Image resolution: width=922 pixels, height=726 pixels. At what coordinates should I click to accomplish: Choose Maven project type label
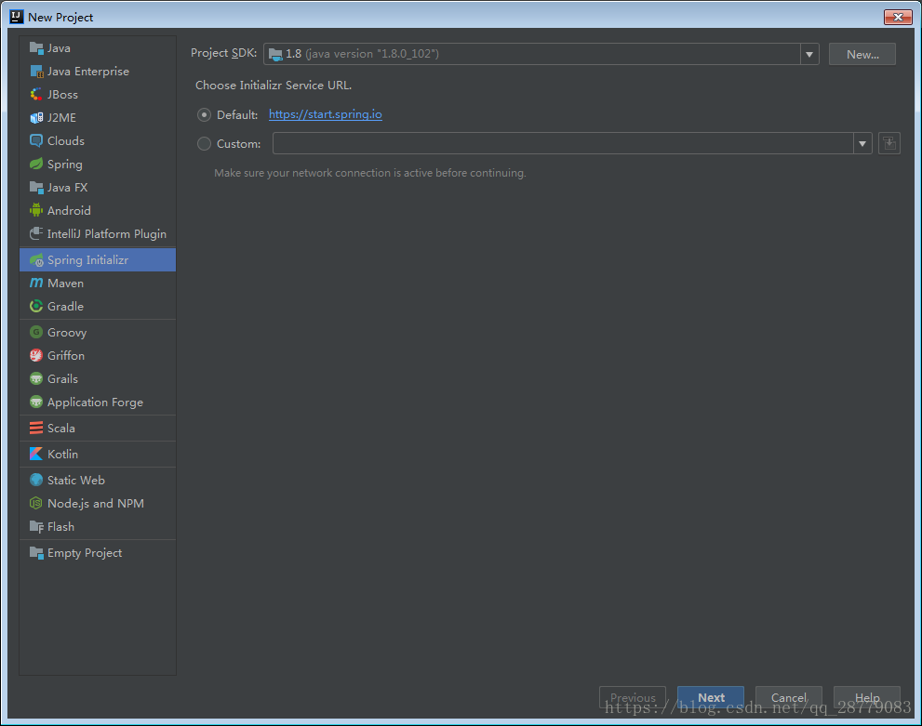[x=65, y=284]
